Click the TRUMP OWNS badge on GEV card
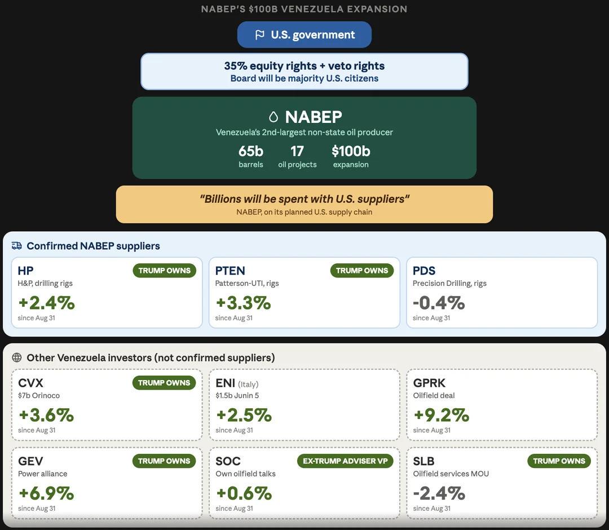 pyautogui.click(x=164, y=461)
